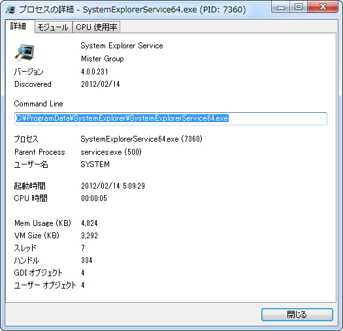Click the 'CPU 時間' label
This screenshot has height=331, width=343.
click(31, 198)
